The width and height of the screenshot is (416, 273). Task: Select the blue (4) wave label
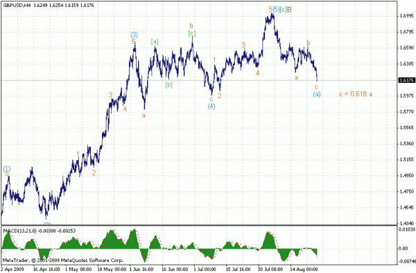click(211, 106)
